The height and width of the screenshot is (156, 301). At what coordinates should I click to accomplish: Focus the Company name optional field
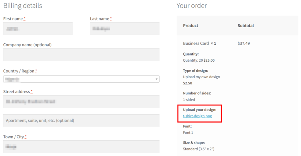81,55
